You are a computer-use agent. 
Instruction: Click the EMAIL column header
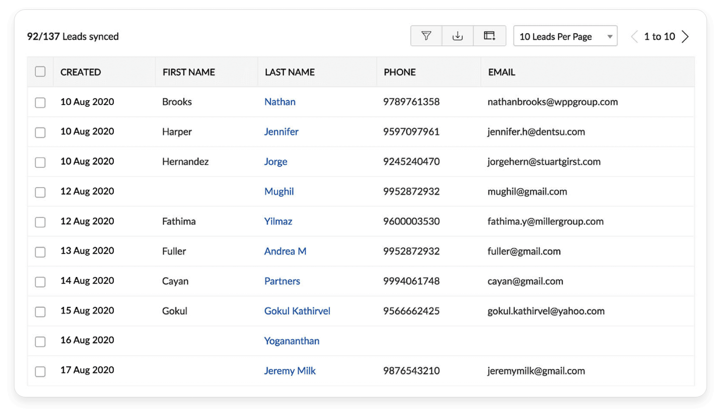pyautogui.click(x=502, y=72)
